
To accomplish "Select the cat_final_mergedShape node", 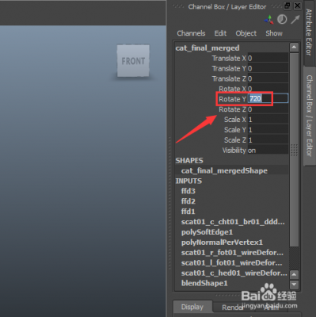I will [x=224, y=170].
